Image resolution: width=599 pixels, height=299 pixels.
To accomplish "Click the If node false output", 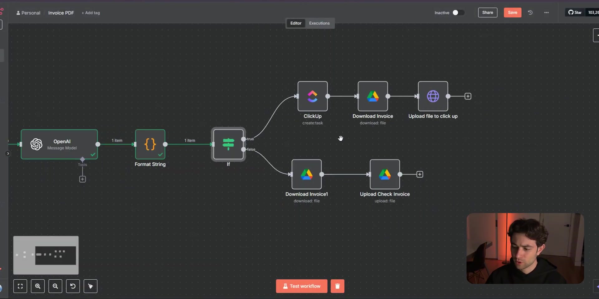I will (x=243, y=149).
